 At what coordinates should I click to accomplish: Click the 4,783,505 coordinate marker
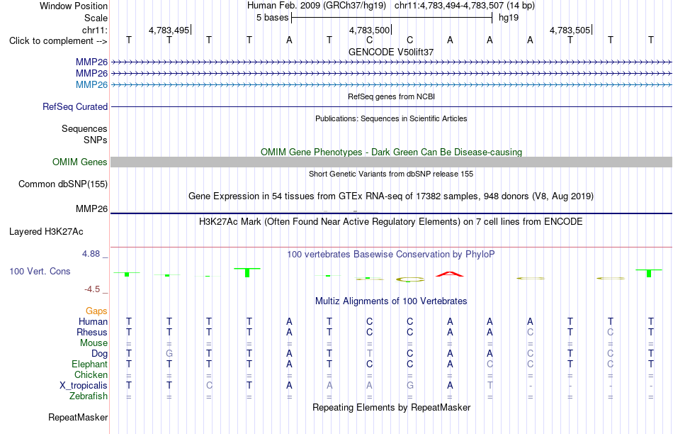[570, 30]
